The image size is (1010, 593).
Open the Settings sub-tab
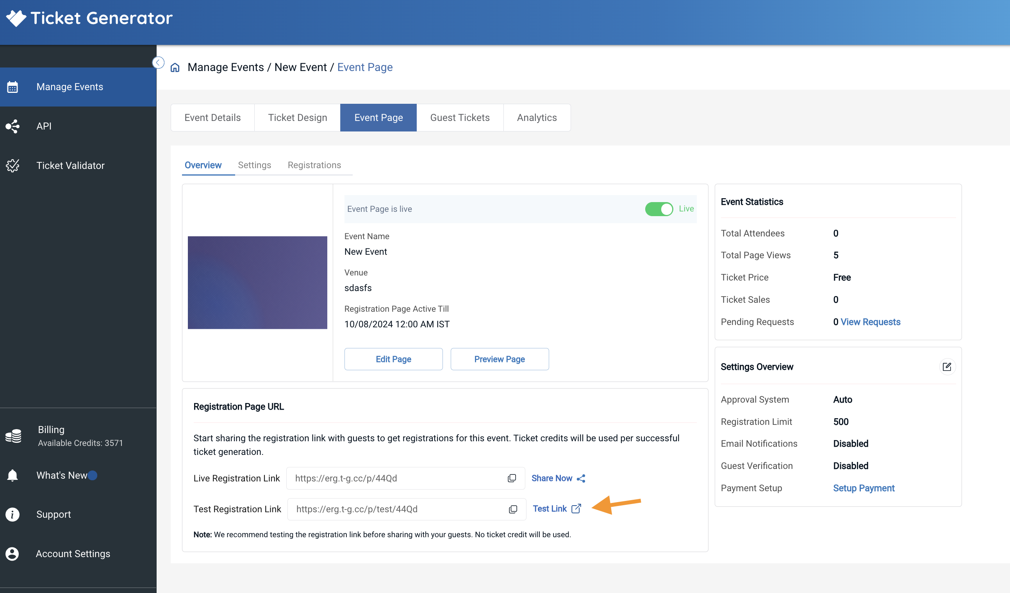click(255, 165)
